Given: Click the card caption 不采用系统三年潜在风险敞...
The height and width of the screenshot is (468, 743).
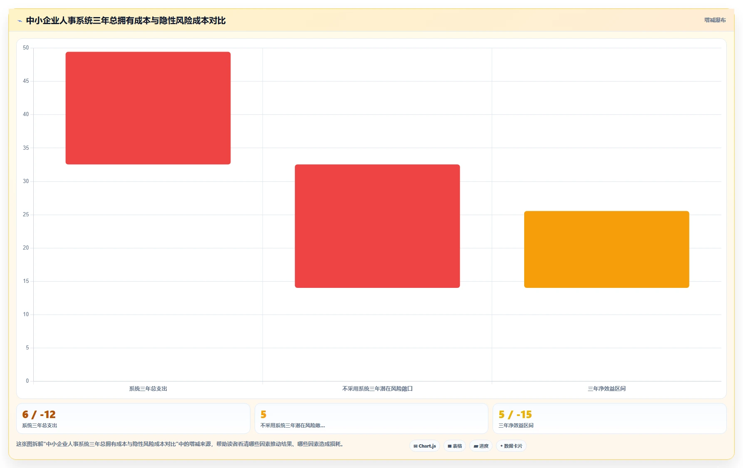Looking at the screenshot, I should click(x=292, y=426).
